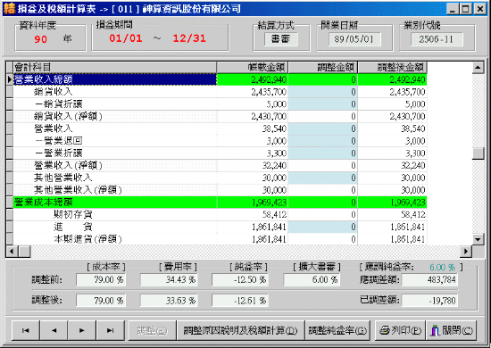This screenshot has width=491, height=348.
Task: Open 調整原因說明及稅額計算 button
Action: (x=240, y=330)
